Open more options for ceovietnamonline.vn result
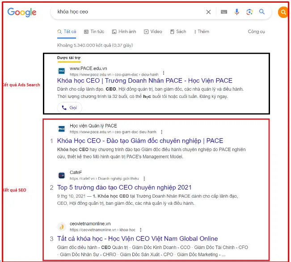This screenshot has height=262, width=291. point(141,230)
